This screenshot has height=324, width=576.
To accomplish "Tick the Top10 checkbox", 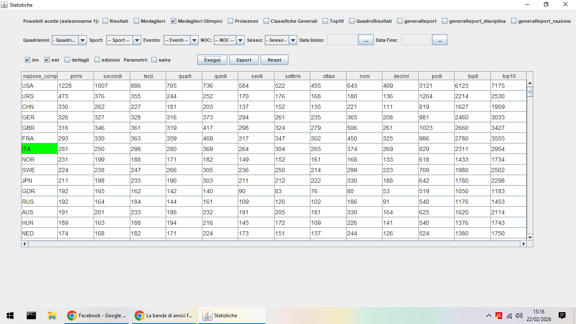I will [x=326, y=21].
